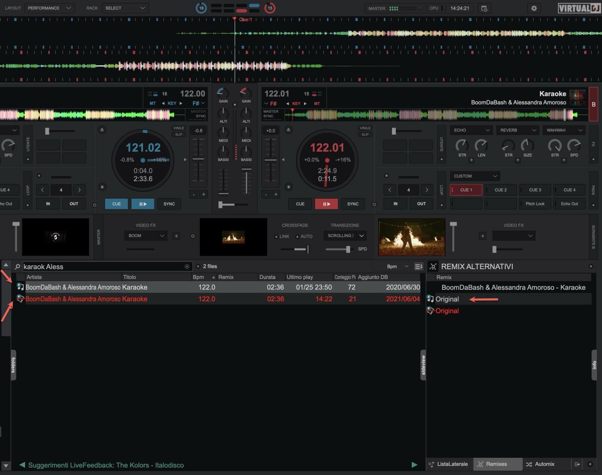Click left deck pitch bend plus
The width and height of the screenshot is (602, 475).
[x=203, y=194]
